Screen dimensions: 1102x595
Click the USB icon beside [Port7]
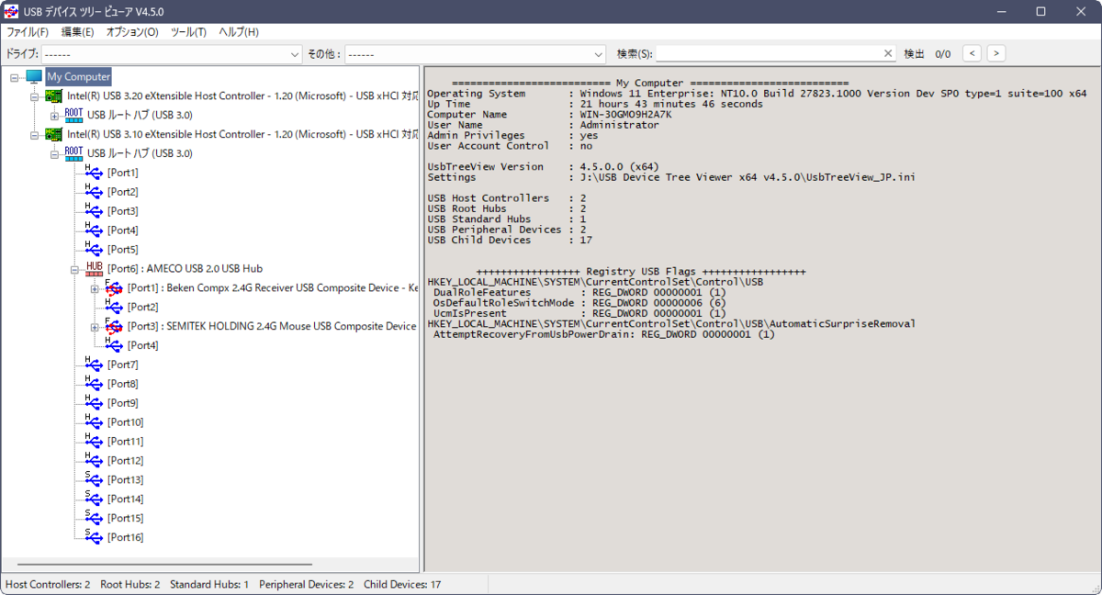click(94, 365)
